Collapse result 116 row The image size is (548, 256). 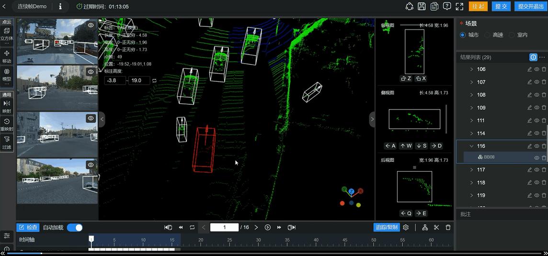click(471, 146)
